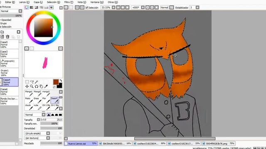Undo the last scratchpad stroke
The height and width of the screenshot is (149, 266).
(x=27, y=48)
